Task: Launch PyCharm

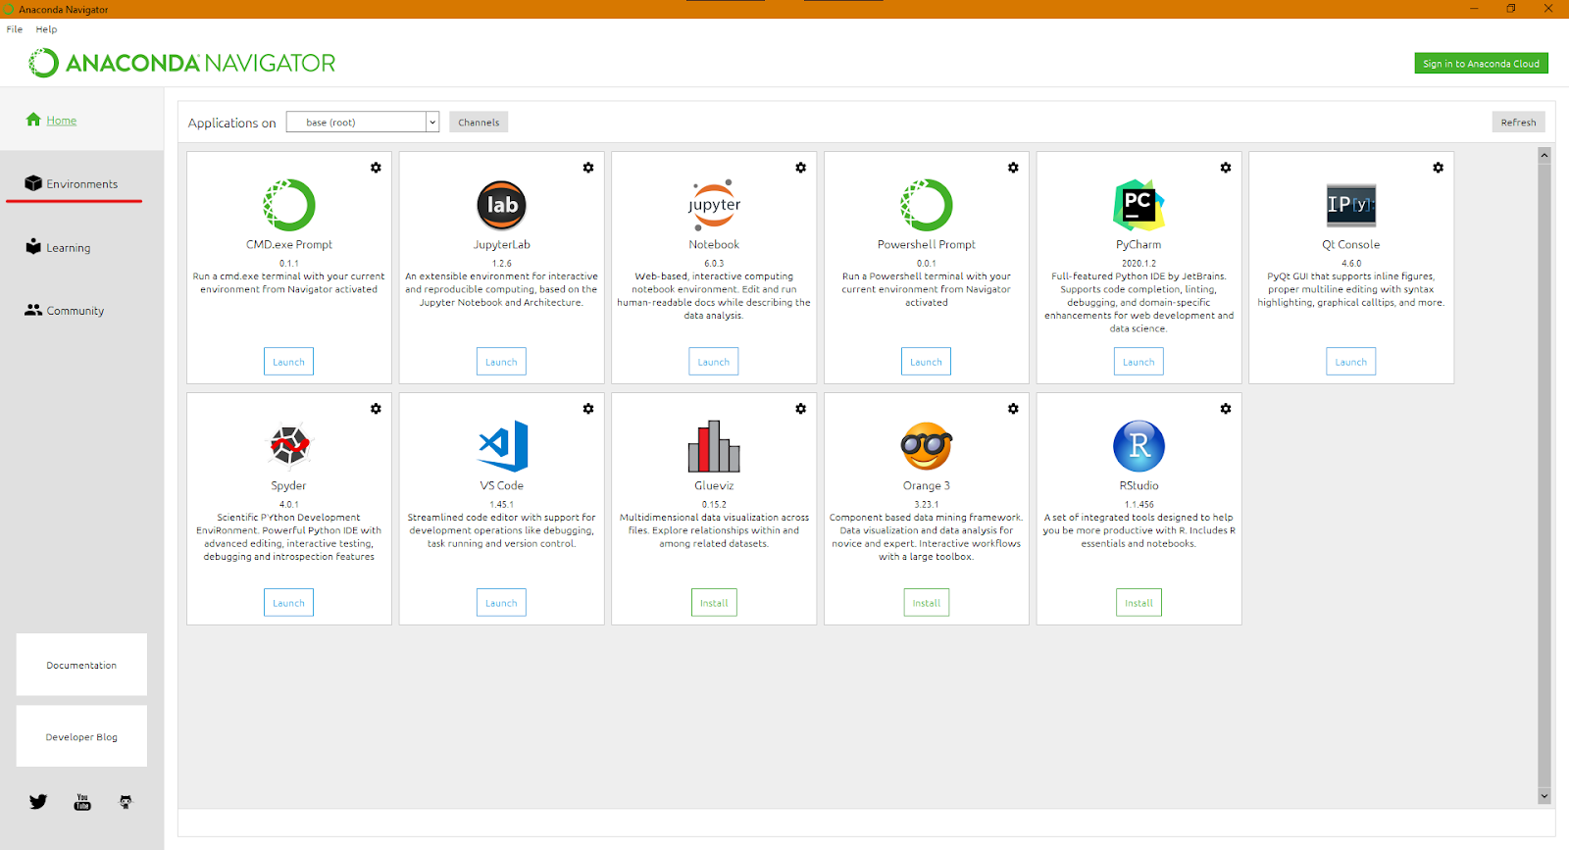Action: point(1139,362)
